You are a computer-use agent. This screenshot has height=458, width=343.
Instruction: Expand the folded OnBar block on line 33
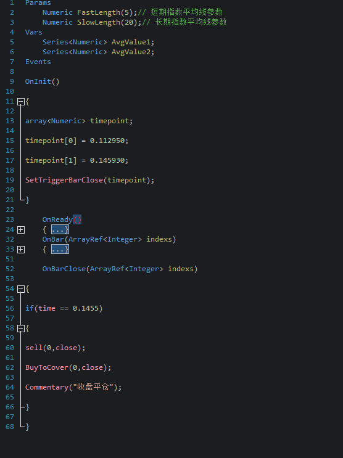[21, 250]
